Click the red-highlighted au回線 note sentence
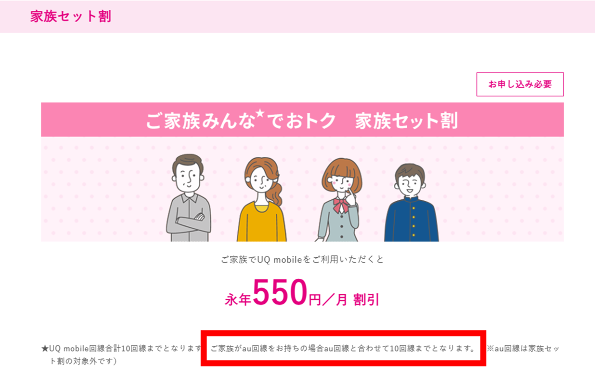Screen dimensions: 595x378 (x=343, y=348)
